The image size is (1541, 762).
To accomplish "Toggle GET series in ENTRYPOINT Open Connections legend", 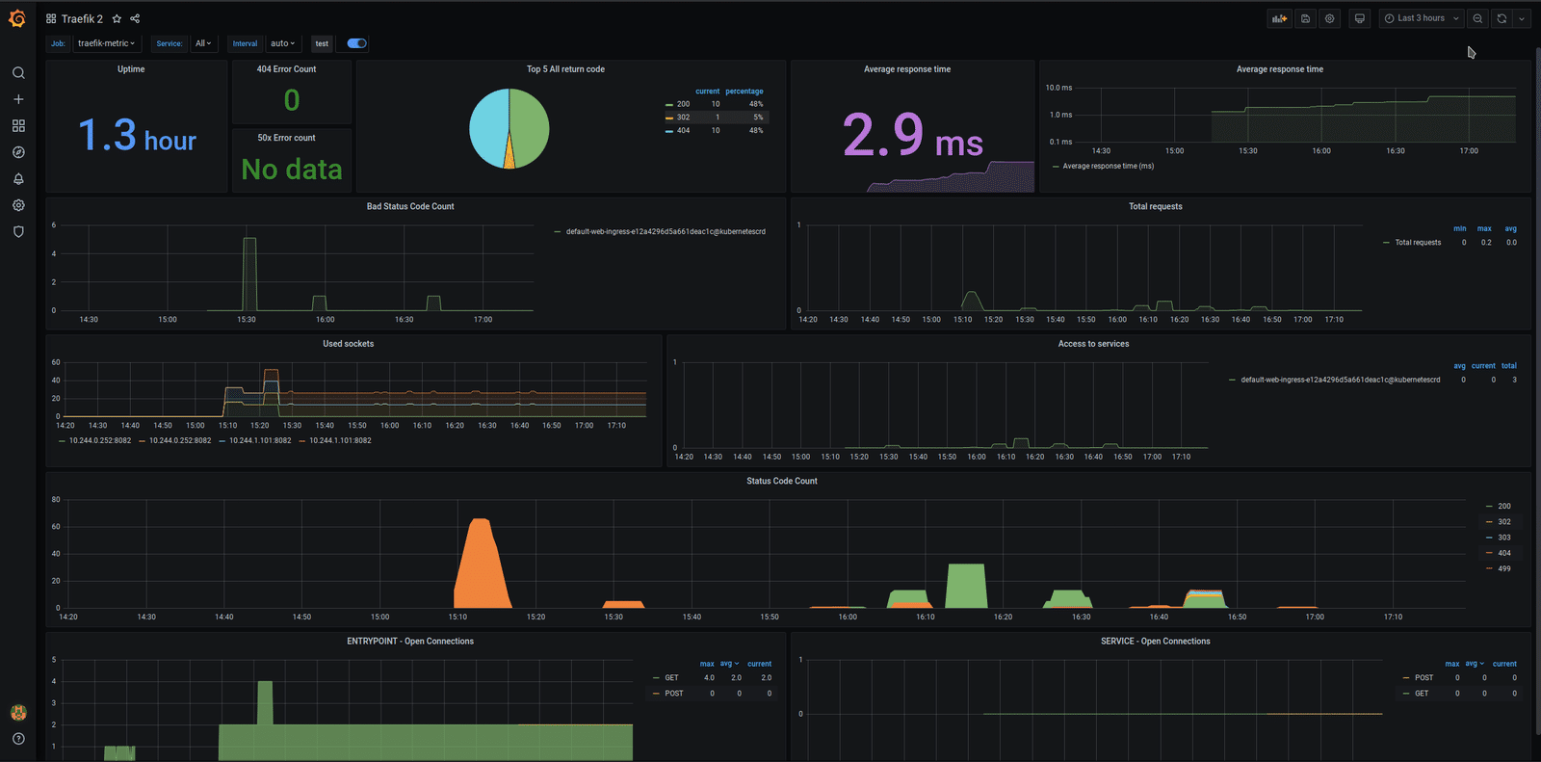I will [x=671, y=678].
